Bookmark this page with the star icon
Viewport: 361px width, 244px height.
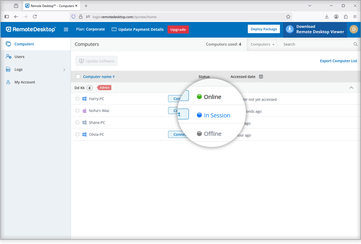(288, 16)
